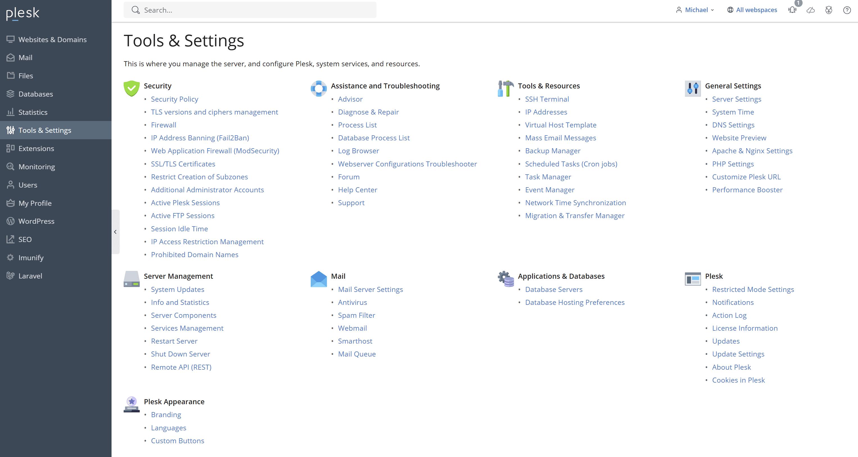Open the PHP Settings link
The width and height of the screenshot is (858, 457).
coord(733,164)
